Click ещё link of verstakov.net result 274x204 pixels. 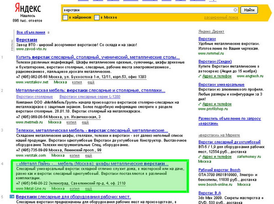point(91,82)
